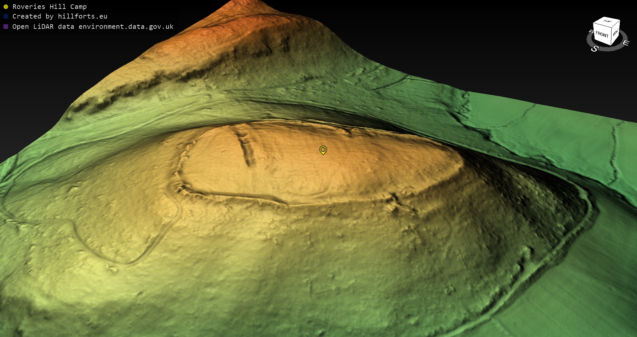Click the purple square beside Open LiDAR data
637x337 pixels.
[x=6, y=27]
